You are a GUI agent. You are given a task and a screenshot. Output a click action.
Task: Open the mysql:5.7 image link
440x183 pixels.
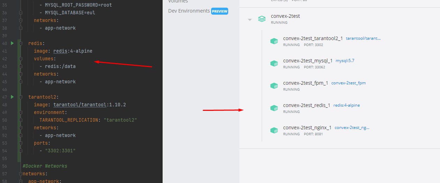point(345,61)
